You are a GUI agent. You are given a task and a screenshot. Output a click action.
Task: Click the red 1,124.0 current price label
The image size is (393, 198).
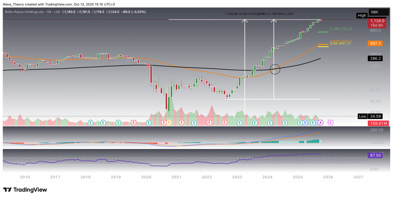(x=375, y=21)
